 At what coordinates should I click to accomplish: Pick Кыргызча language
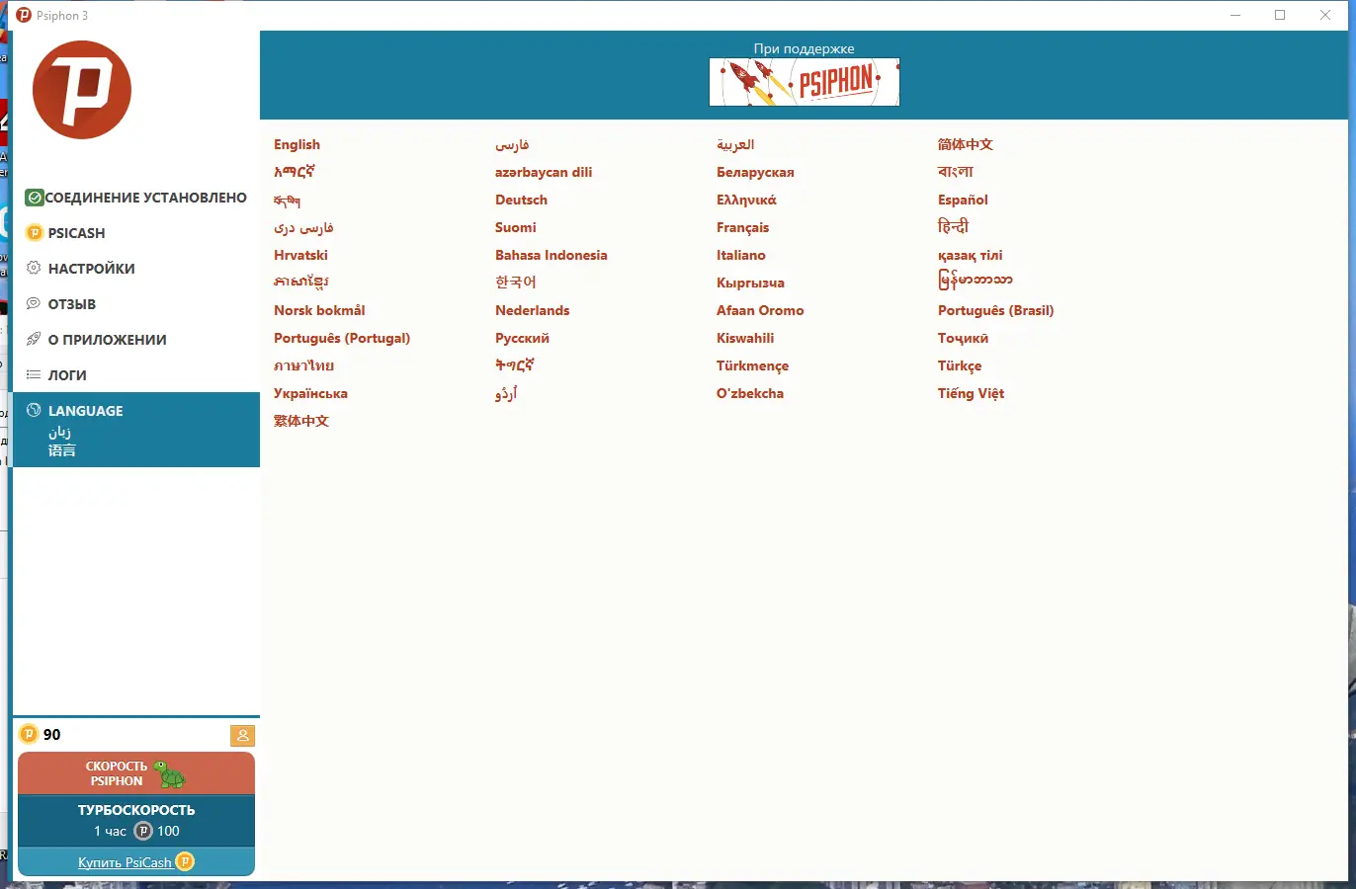coord(750,283)
